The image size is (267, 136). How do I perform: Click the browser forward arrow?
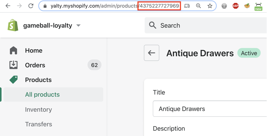tap(19, 6)
